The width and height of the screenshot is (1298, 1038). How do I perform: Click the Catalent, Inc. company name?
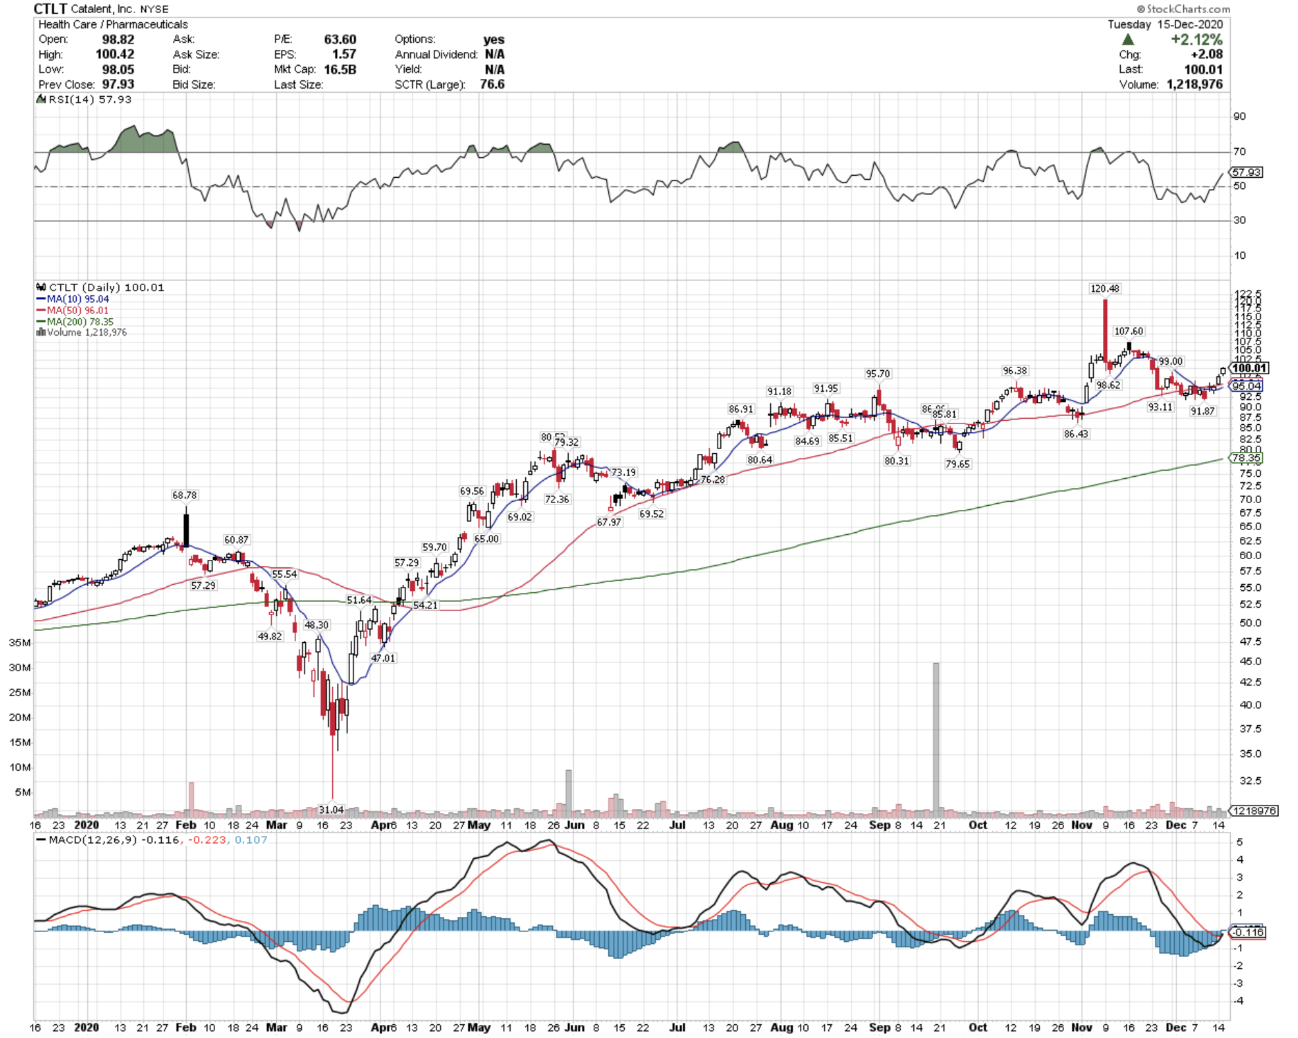coord(103,9)
